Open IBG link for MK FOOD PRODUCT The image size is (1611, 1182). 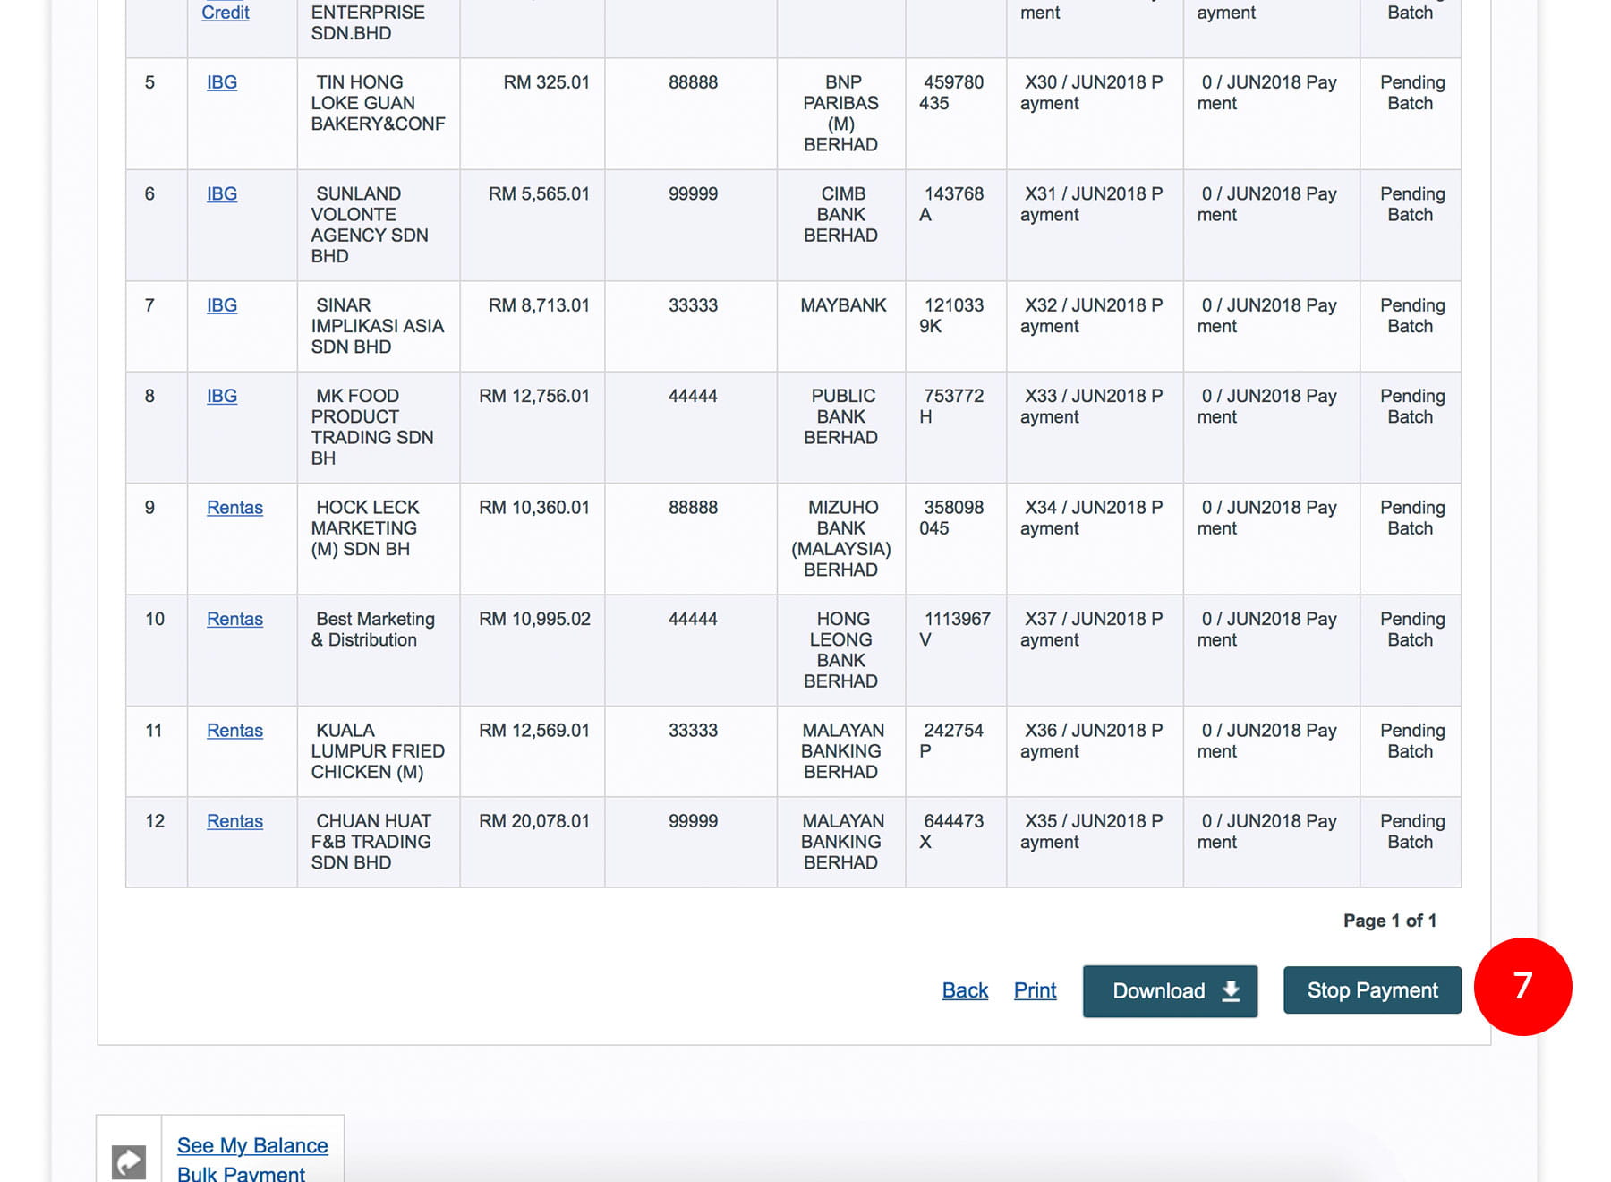[x=222, y=396]
